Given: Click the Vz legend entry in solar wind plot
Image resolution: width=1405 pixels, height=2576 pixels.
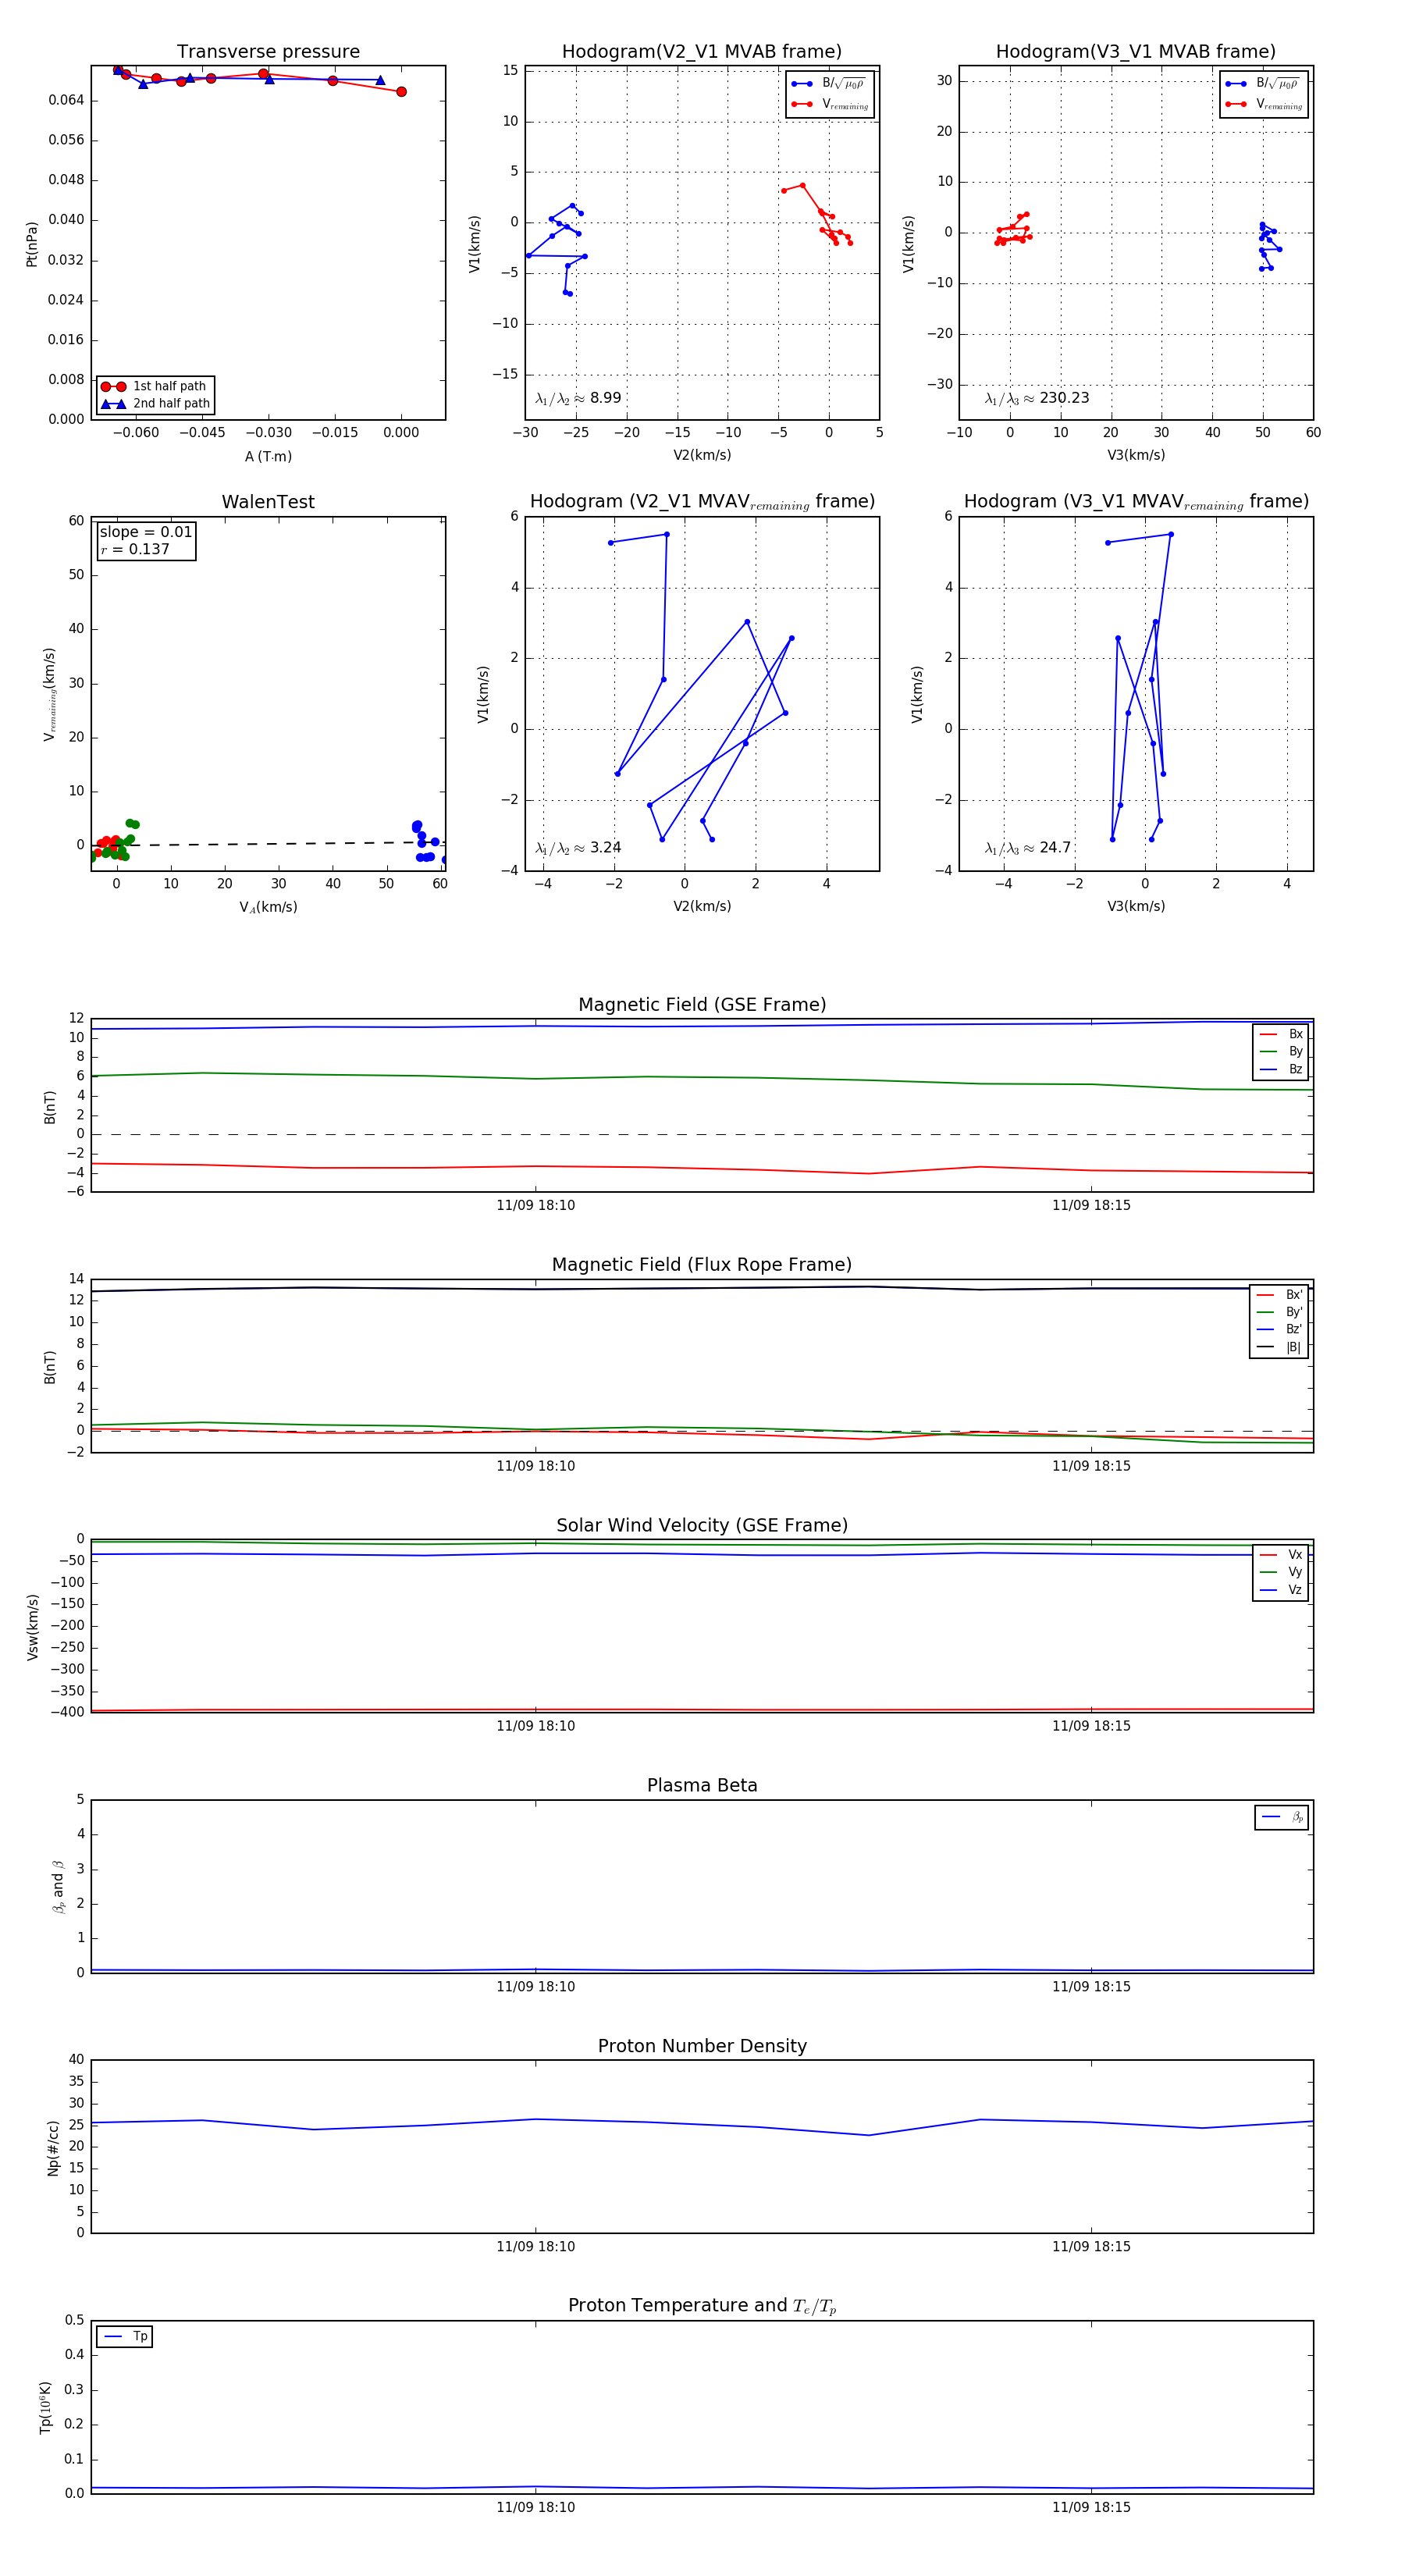Looking at the screenshot, I should pos(1281,1590).
